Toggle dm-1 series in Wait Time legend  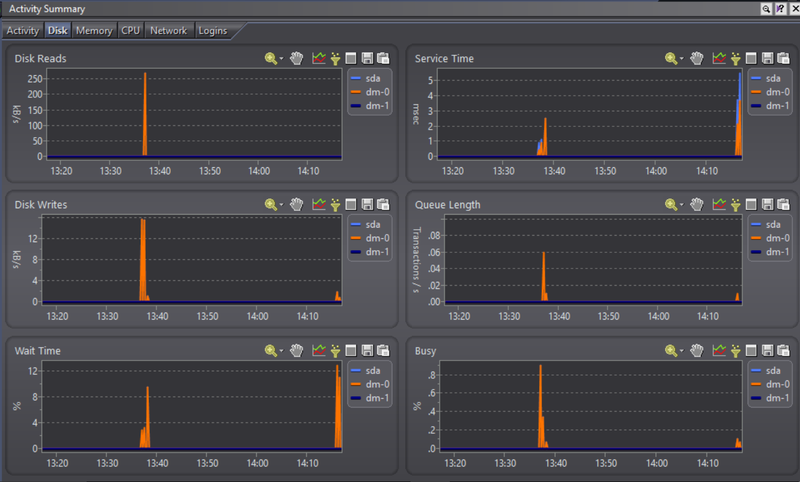pos(377,398)
